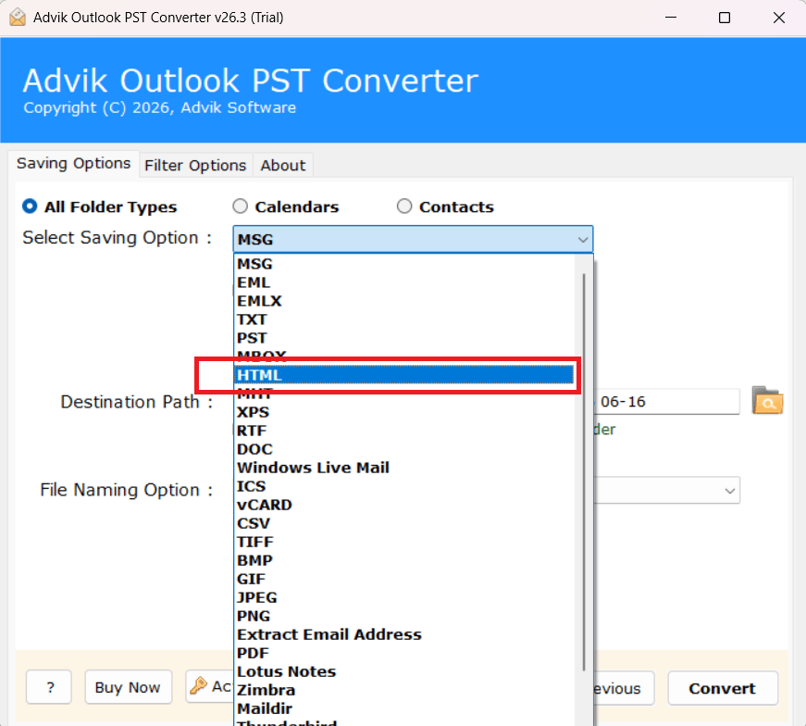
Task: Pick GIF image format from the list
Action: pos(404,579)
